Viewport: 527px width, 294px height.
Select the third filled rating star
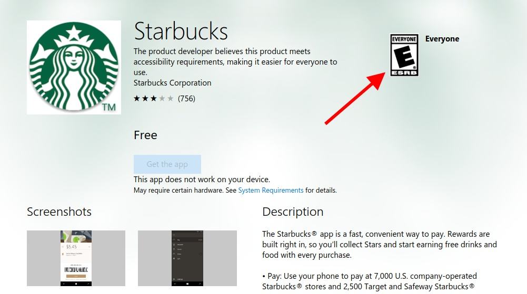click(x=154, y=98)
